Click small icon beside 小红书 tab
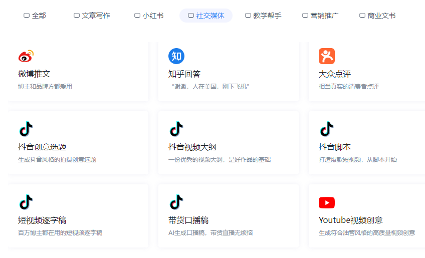The image size is (425, 258). 137,16
